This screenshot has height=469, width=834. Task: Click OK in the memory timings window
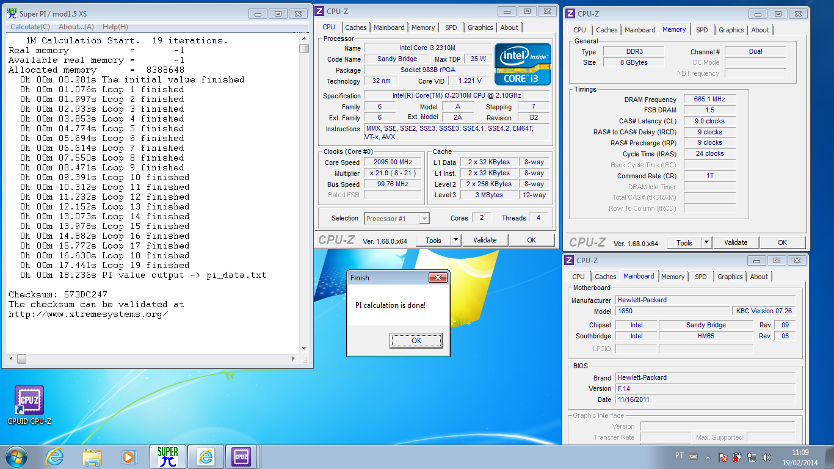point(782,242)
